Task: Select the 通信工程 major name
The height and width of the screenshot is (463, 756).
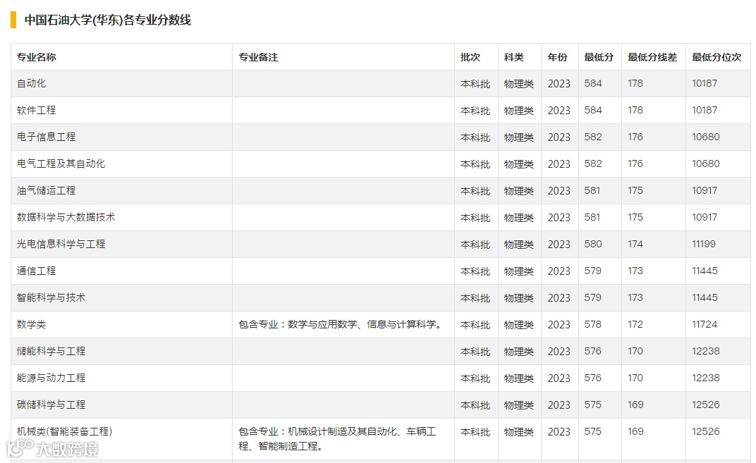Action: [36, 271]
